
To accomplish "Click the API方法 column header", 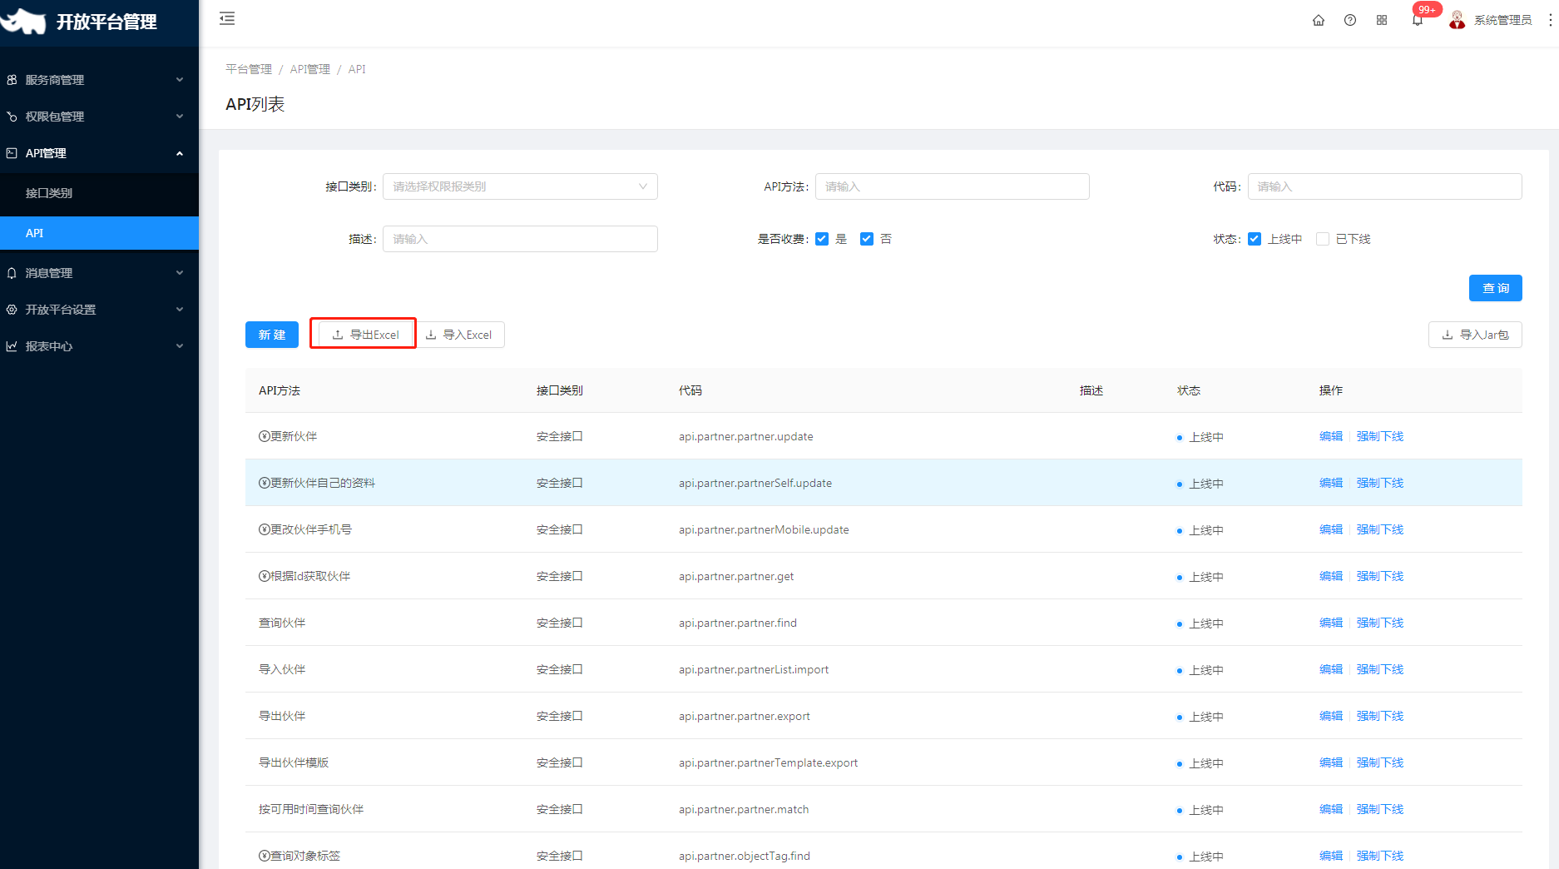I will tap(280, 390).
